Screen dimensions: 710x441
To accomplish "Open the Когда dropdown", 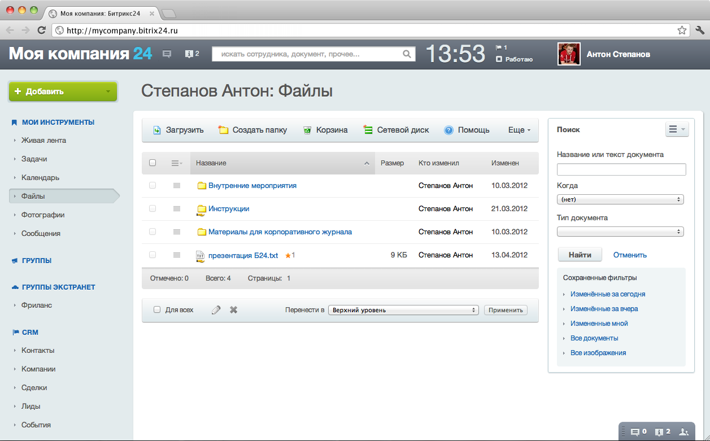I will (x=620, y=199).
